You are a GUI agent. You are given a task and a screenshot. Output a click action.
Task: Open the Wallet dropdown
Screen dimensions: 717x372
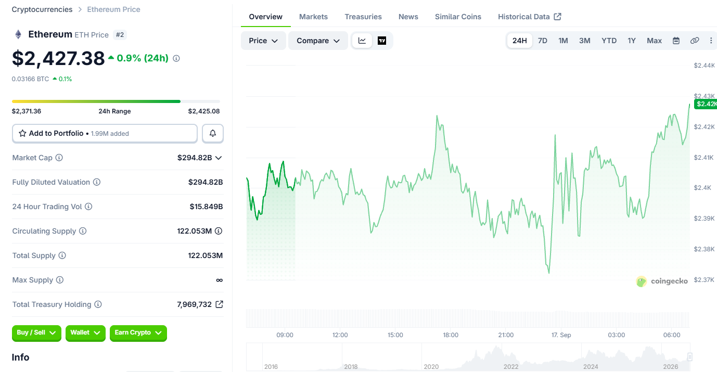[x=85, y=333]
